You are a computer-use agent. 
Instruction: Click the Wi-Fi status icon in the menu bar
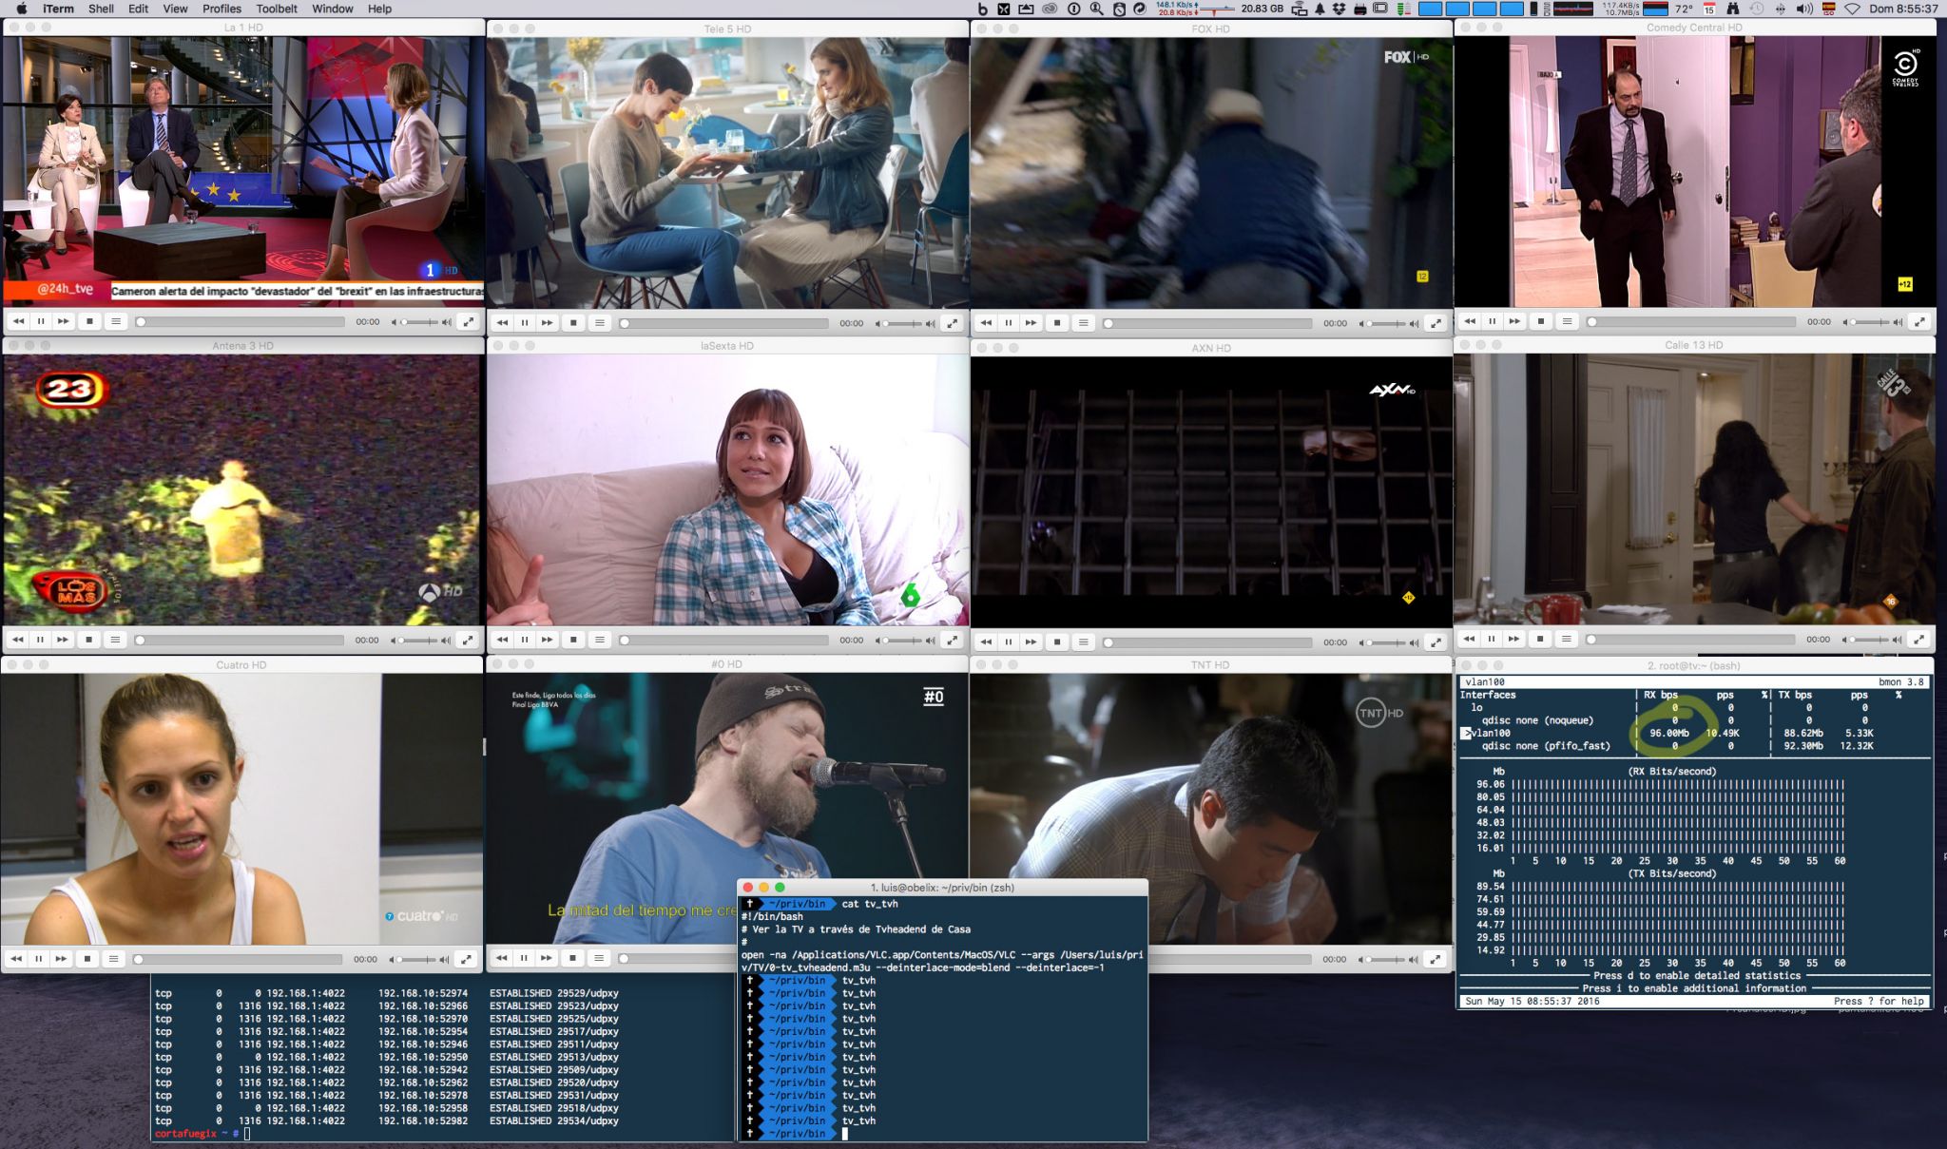click(1852, 9)
